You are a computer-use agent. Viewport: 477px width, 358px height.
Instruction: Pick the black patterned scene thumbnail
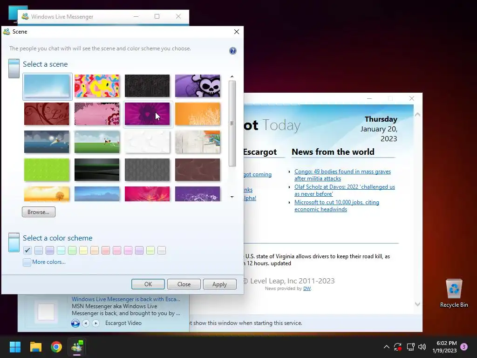(x=147, y=86)
